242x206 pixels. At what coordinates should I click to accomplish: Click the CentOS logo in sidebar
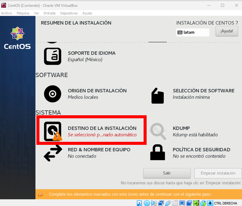[18, 38]
